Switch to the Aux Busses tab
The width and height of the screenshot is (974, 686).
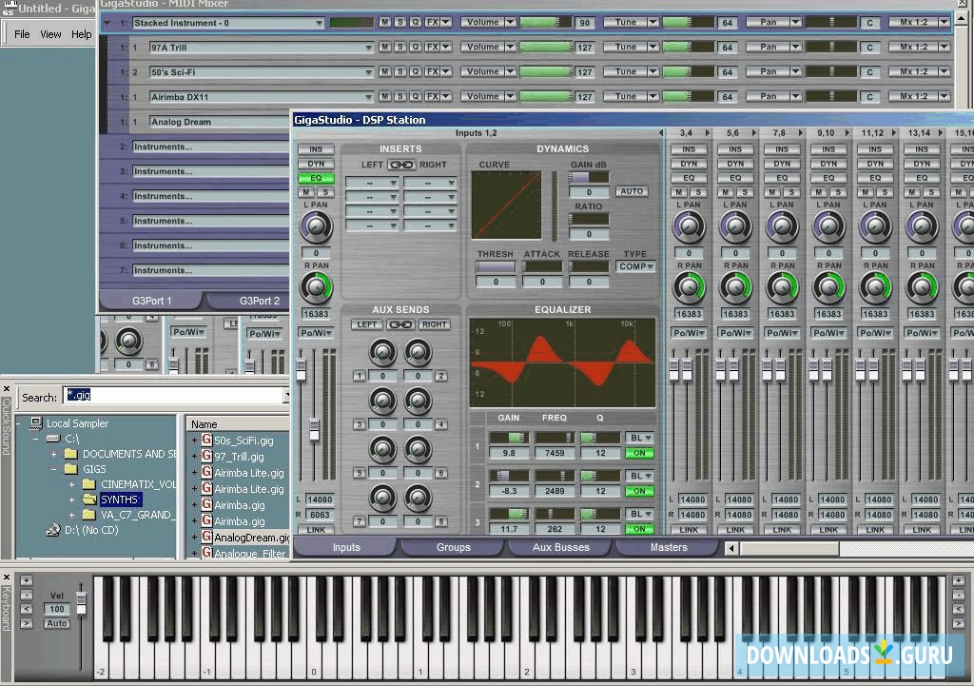[x=561, y=547]
